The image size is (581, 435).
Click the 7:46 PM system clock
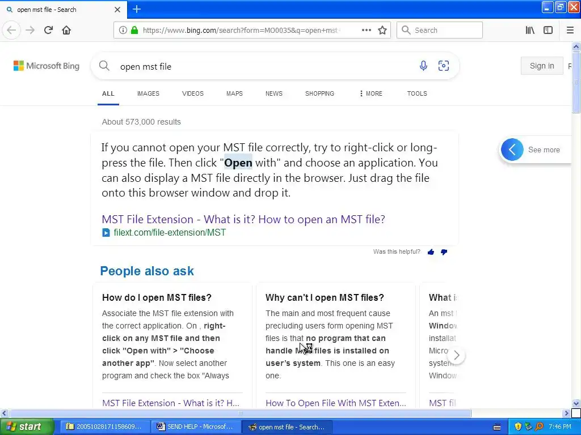click(560, 427)
